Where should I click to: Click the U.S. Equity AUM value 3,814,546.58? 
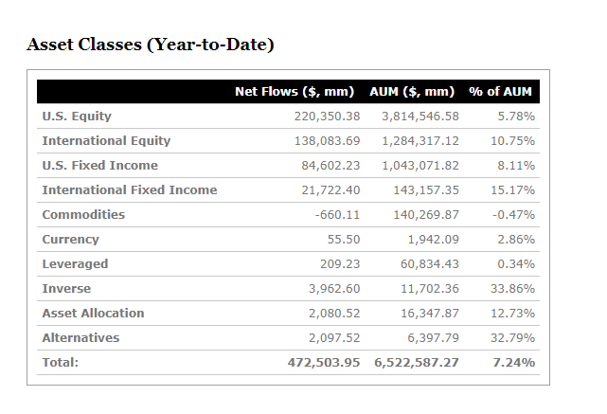[x=420, y=116]
